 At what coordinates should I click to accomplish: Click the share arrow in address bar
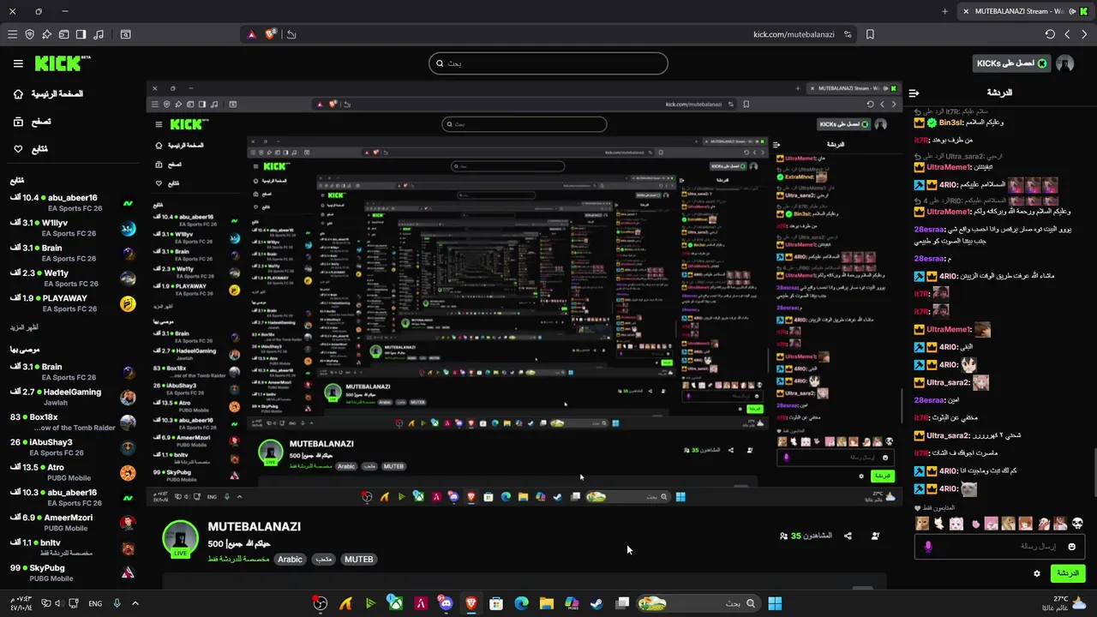click(291, 34)
